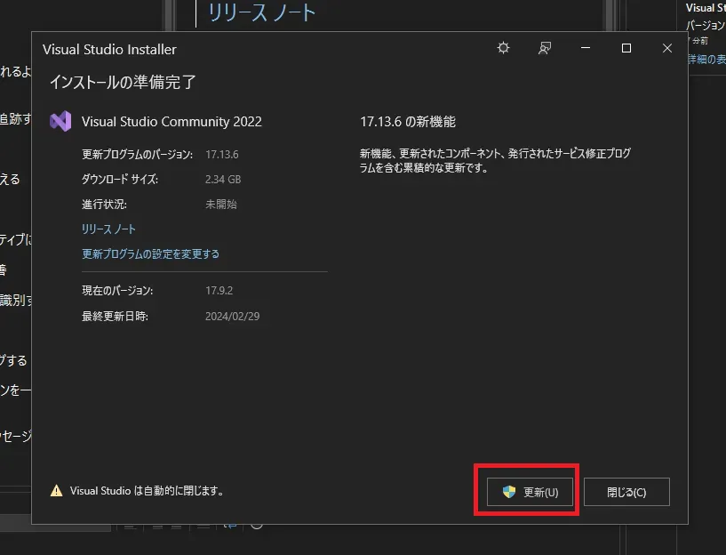
Task: Close the Visual Studio Installer window
Action: point(667,48)
